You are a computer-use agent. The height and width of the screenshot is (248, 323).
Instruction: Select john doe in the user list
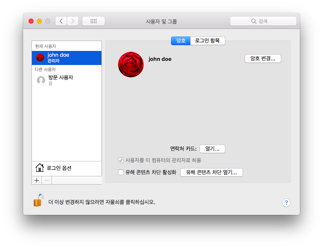coord(67,58)
